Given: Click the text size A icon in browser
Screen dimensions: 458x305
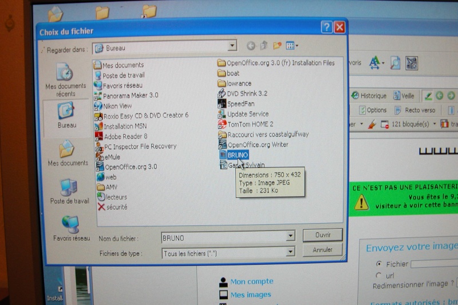Looking at the screenshot, I should (x=375, y=62).
